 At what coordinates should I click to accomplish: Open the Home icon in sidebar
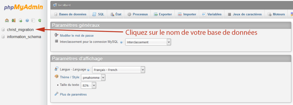coord(7,20)
